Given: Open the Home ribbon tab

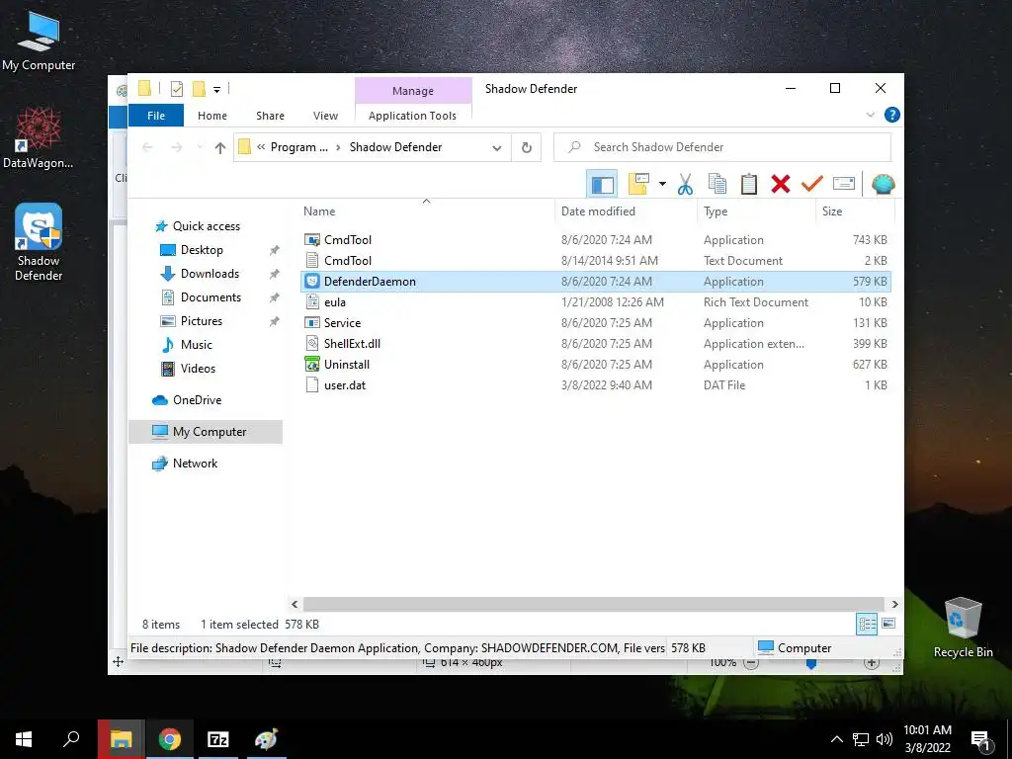Looking at the screenshot, I should coord(212,116).
